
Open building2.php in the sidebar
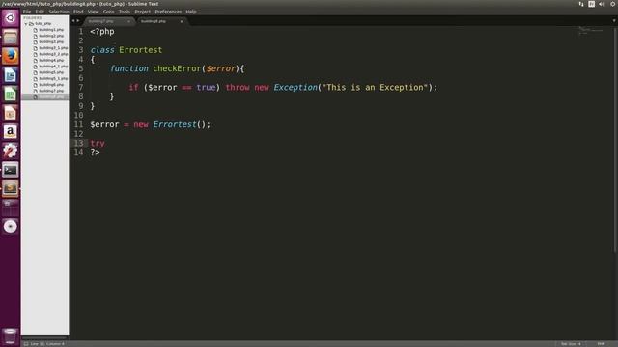tap(51, 36)
